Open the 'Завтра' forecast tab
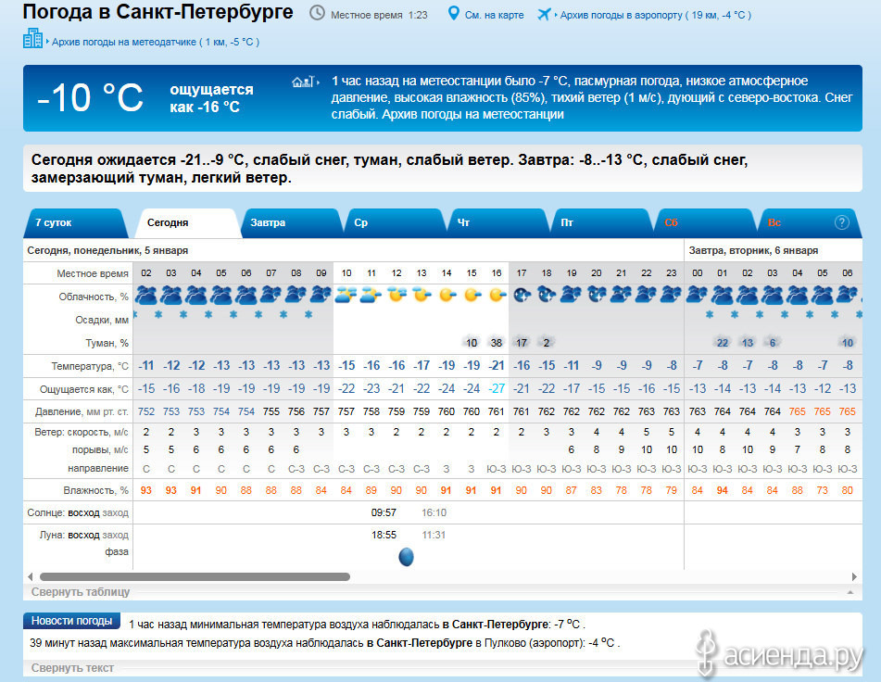Screen dimensions: 881x682 tap(268, 222)
